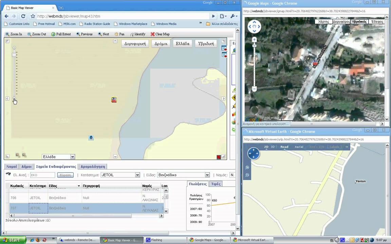391x244 pixels.
Task: Open the Δρομολόγηση tab
Action: coord(93,167)
